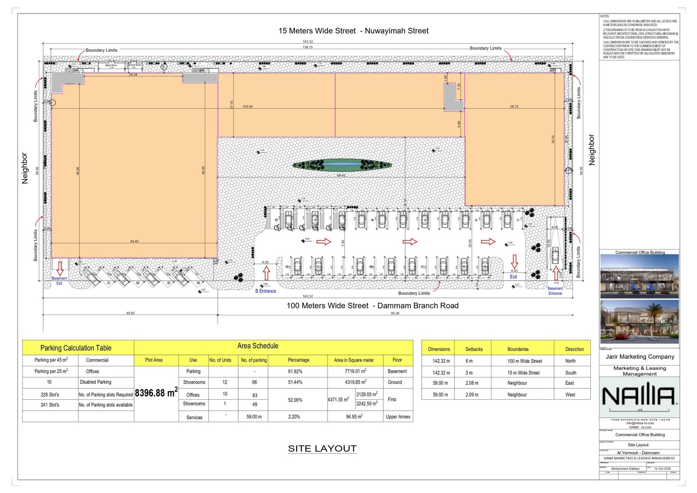697x493 pixels.
Task: Click the leftmost red right-pointing aisle arrow
Action: 324,242
